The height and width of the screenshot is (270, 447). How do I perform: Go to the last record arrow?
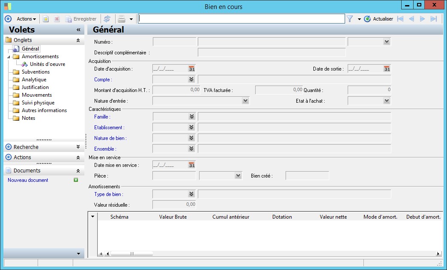coord(433,19)
